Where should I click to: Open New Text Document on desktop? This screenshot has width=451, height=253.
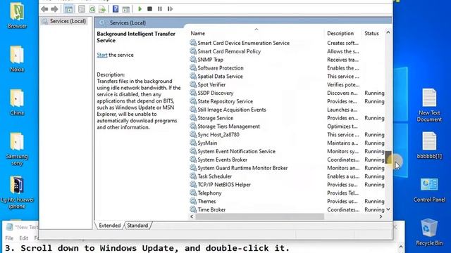click(429, 105)
